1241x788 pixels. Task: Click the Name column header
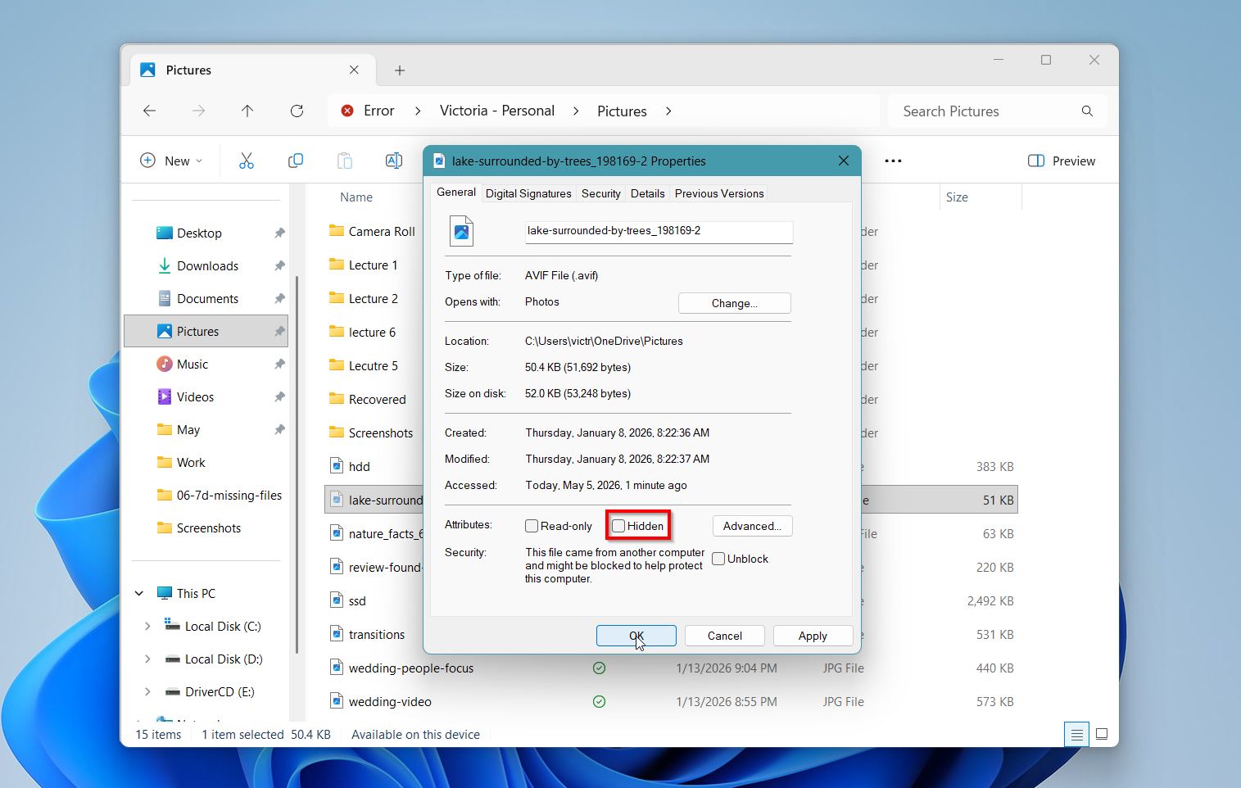[x=356, y=197]
